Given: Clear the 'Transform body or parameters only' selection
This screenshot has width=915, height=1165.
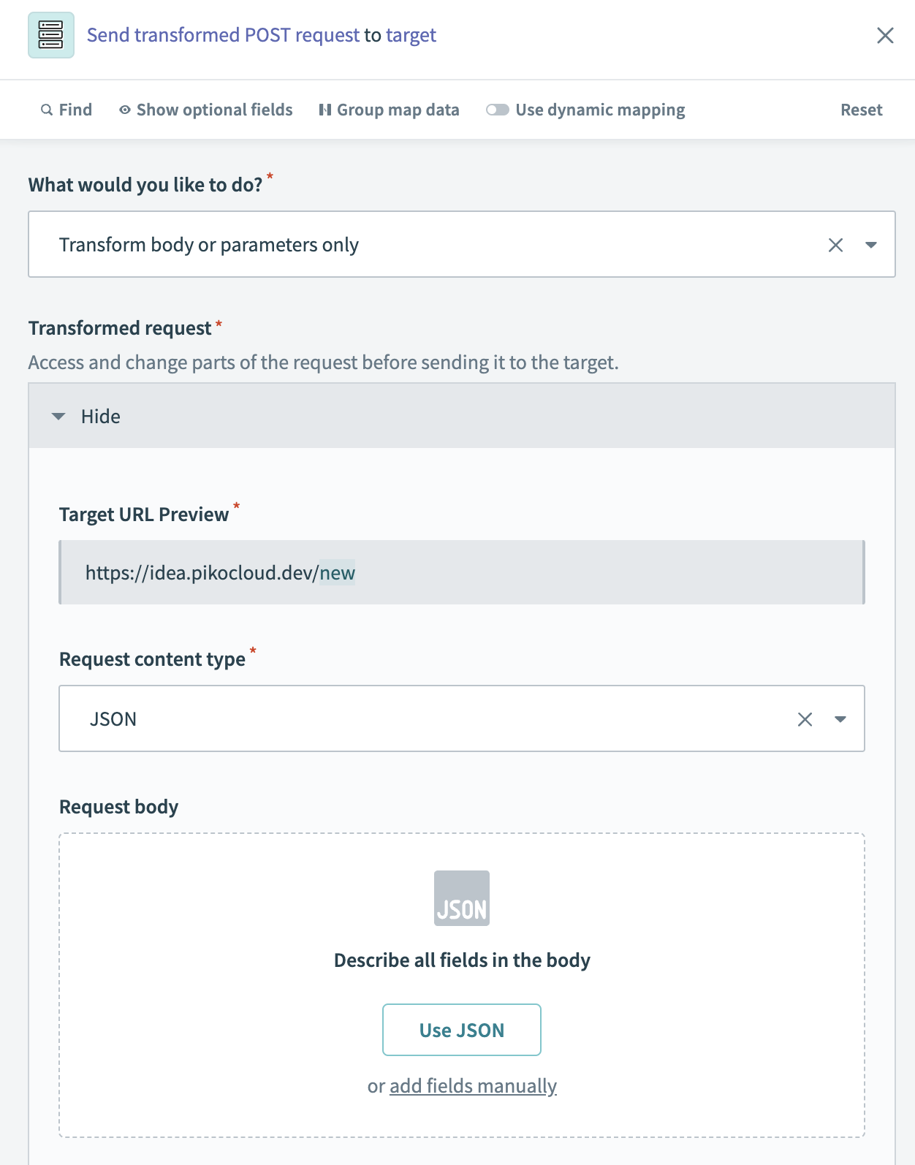Looking at the screenshot, I should click(835, 245).
